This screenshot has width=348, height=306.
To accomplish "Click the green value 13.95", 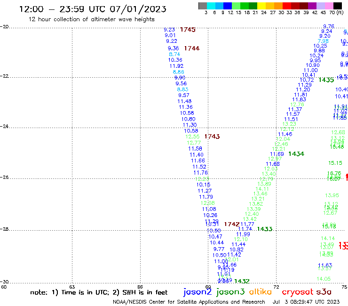I will click(332, 195).
